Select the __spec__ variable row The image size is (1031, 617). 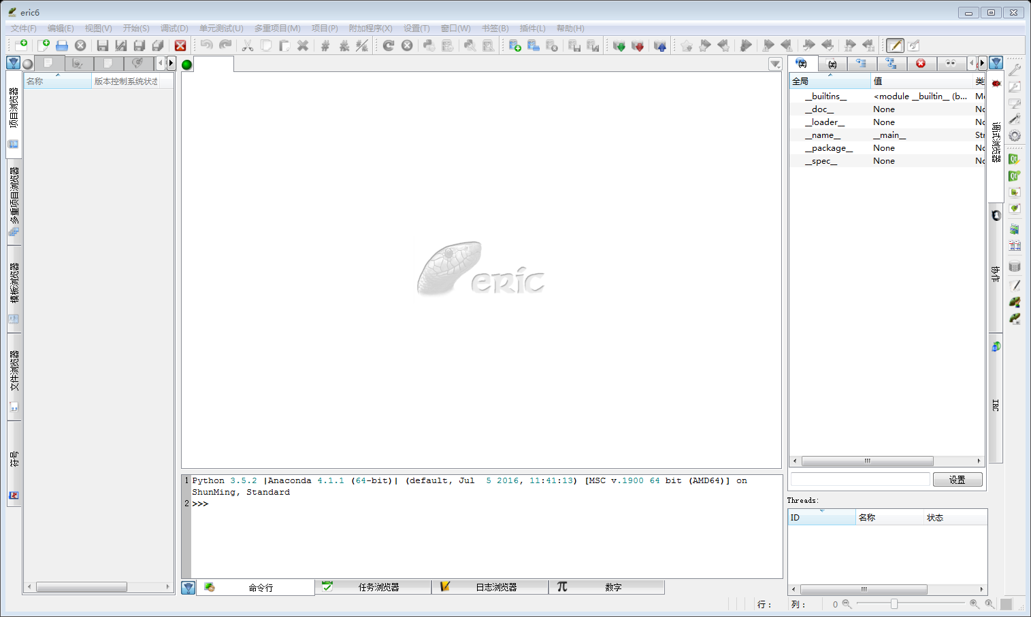[887, 161]
